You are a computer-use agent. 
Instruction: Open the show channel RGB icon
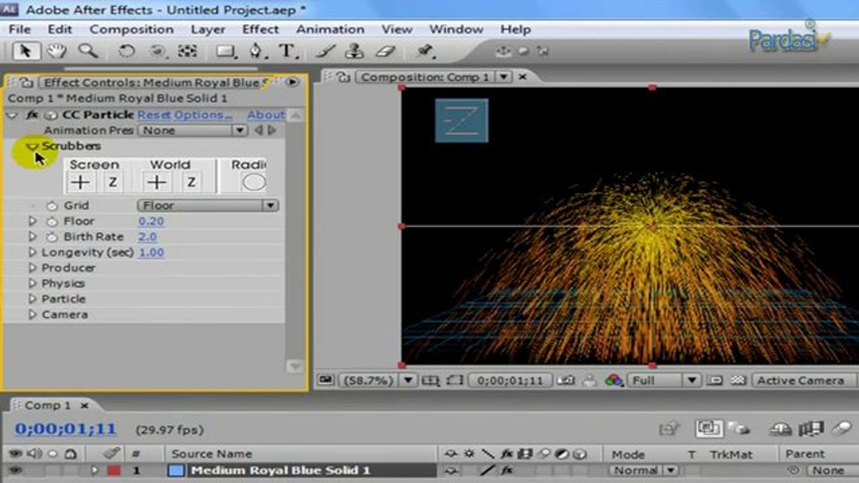(x=614, y=380)
